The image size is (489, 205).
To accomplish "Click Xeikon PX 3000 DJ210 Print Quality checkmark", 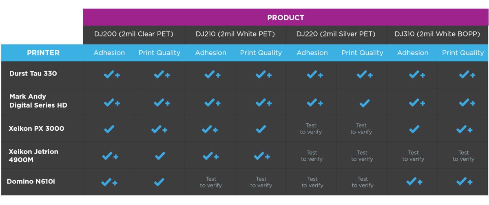I will click(261, 129).
